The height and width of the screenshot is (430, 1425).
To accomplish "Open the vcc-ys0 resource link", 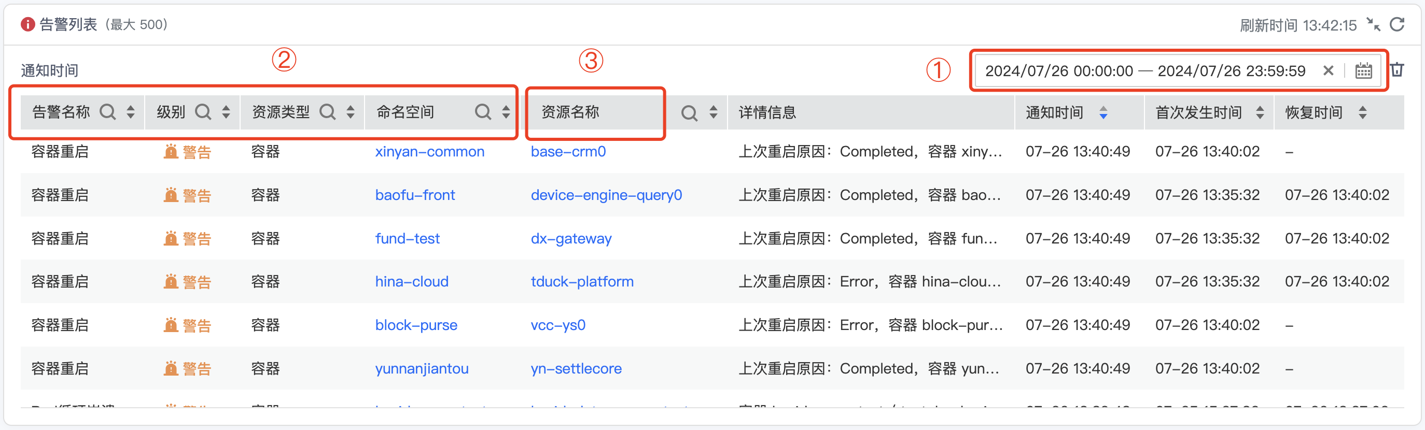I will pos(557,325).
